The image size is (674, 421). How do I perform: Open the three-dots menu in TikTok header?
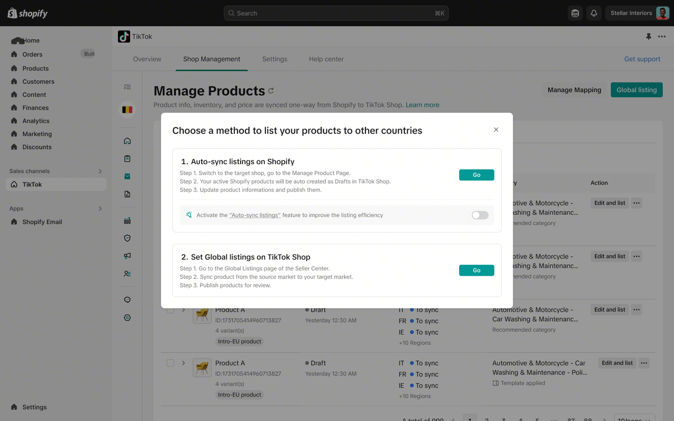pos(662,37)
